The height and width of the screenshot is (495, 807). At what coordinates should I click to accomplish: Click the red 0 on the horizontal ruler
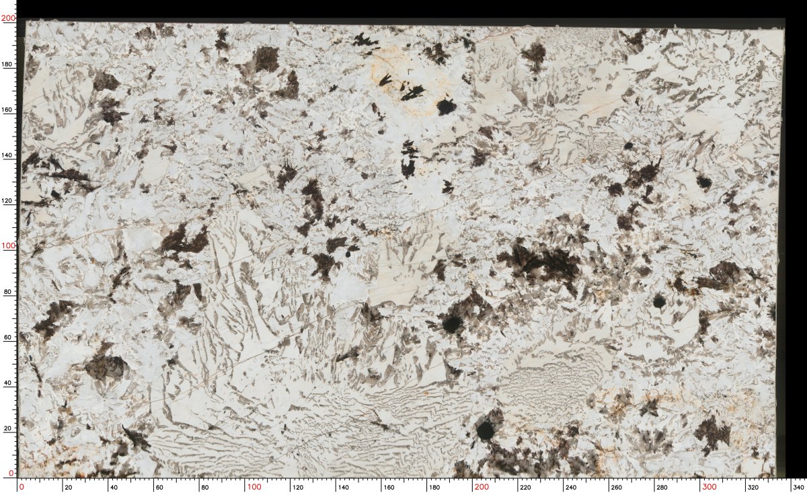(x=22, y=487)
